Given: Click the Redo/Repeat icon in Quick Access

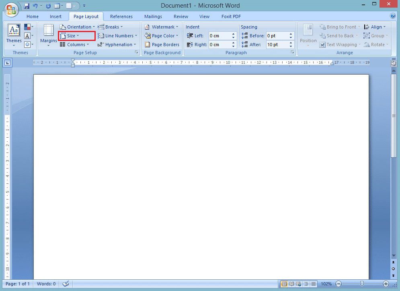Looking at the screenshot, I should pyautogui.click(x=48, y=6).
